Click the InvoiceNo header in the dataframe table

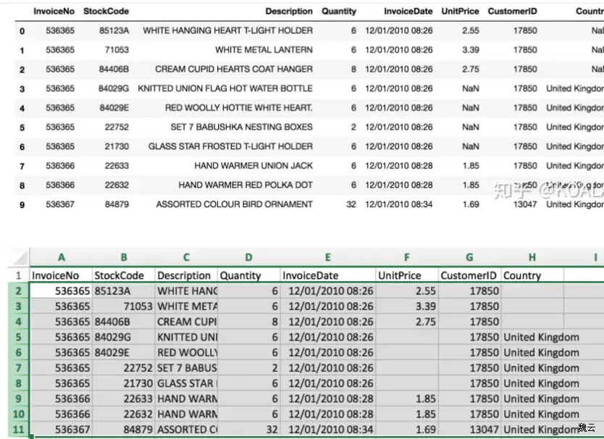[x=54, y=11]
